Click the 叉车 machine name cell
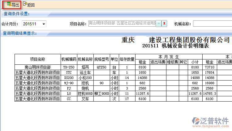 tap(85, 99)
